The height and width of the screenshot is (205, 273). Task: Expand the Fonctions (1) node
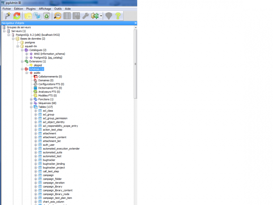pos(31,99)
